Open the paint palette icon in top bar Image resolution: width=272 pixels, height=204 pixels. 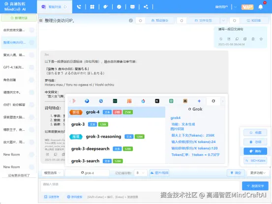tap(106, 7)
